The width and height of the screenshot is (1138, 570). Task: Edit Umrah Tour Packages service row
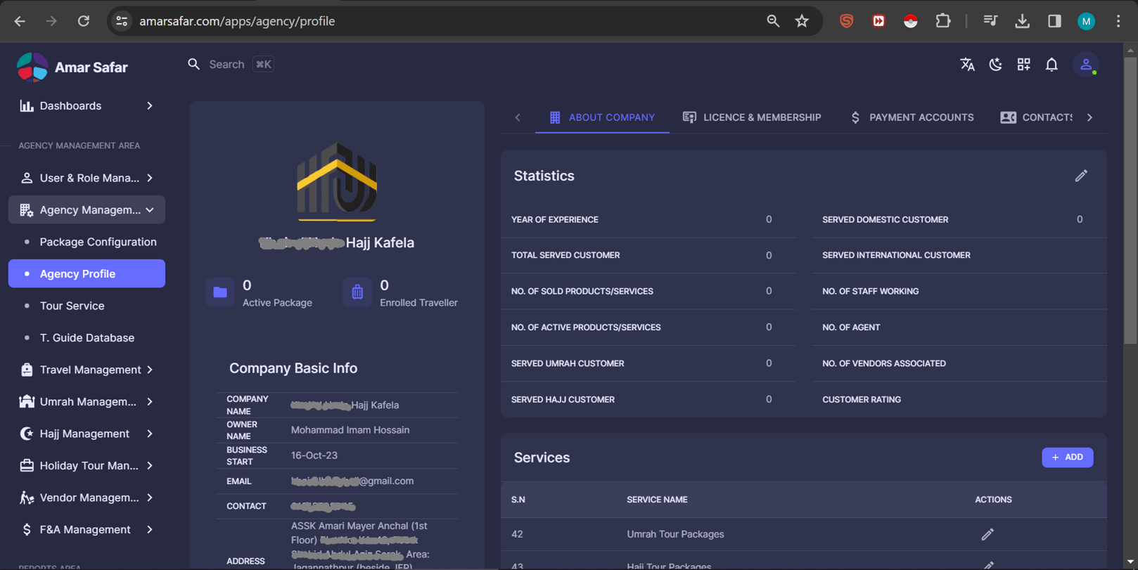tap(987, 534)
